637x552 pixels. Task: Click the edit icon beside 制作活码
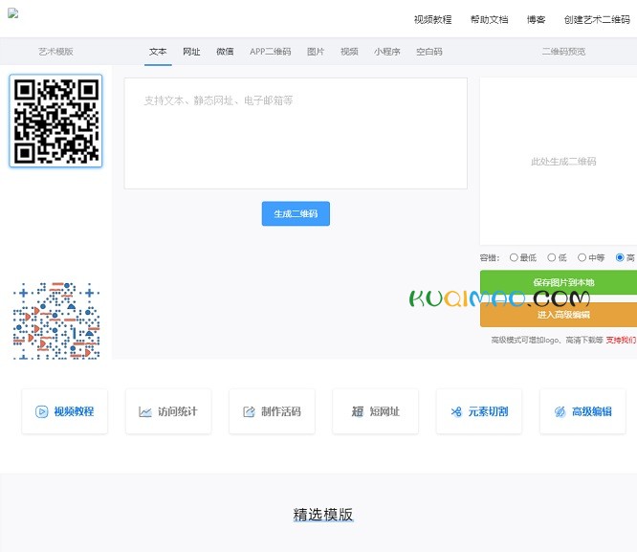[x=249, y=411]
